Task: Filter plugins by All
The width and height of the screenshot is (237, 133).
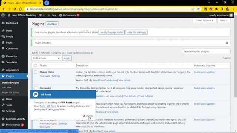Action: 35,52
